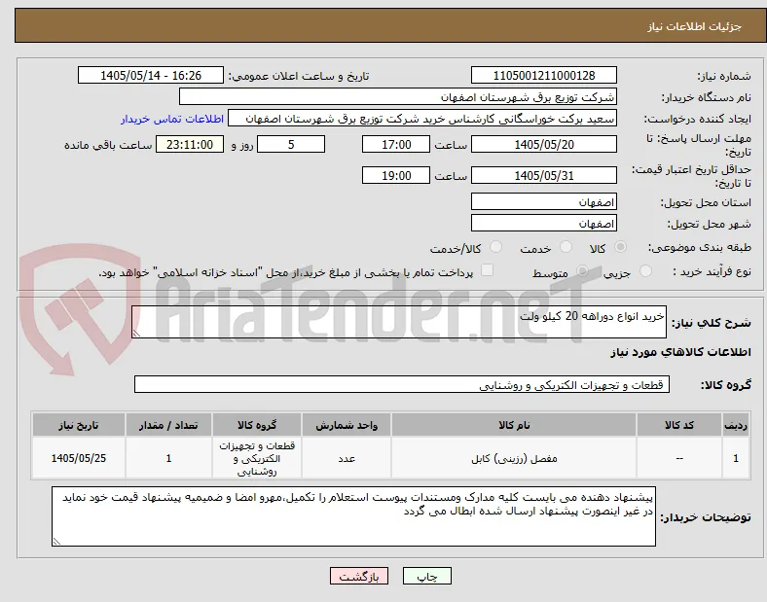The width and height of the screenshot is (767, 602).
Task: Click the چاپ print button
Action: click(427, 576)
